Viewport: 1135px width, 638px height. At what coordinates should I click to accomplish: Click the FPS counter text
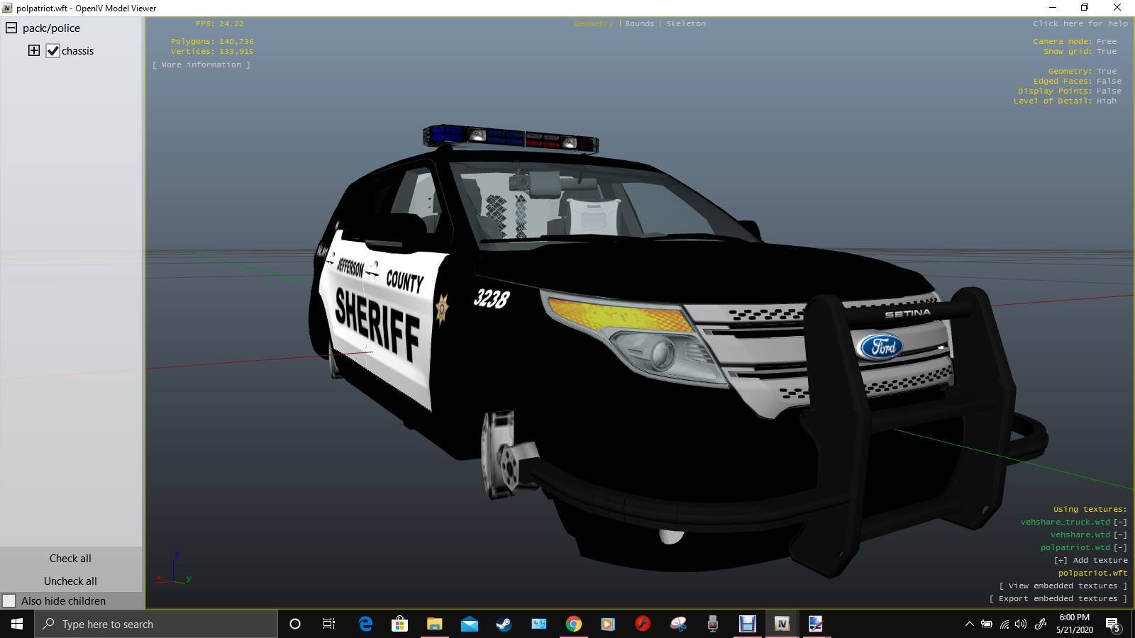220,23
